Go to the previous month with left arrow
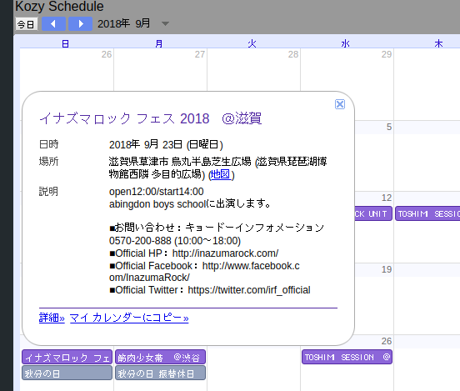The image size is (460, 391). (x=53, y=24)
